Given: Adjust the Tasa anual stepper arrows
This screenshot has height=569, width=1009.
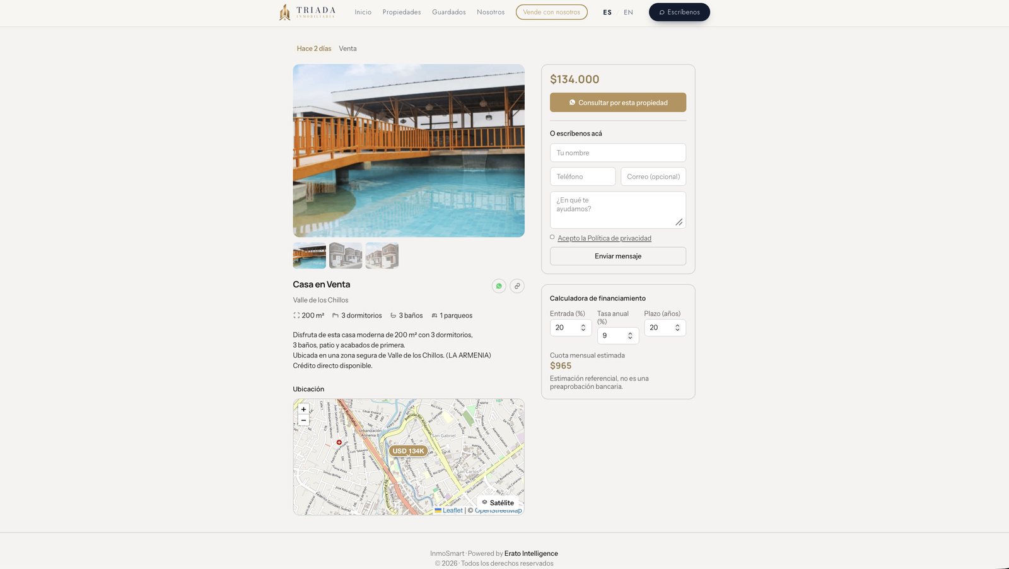Looking at the screenshot, I should coord(630,336).
